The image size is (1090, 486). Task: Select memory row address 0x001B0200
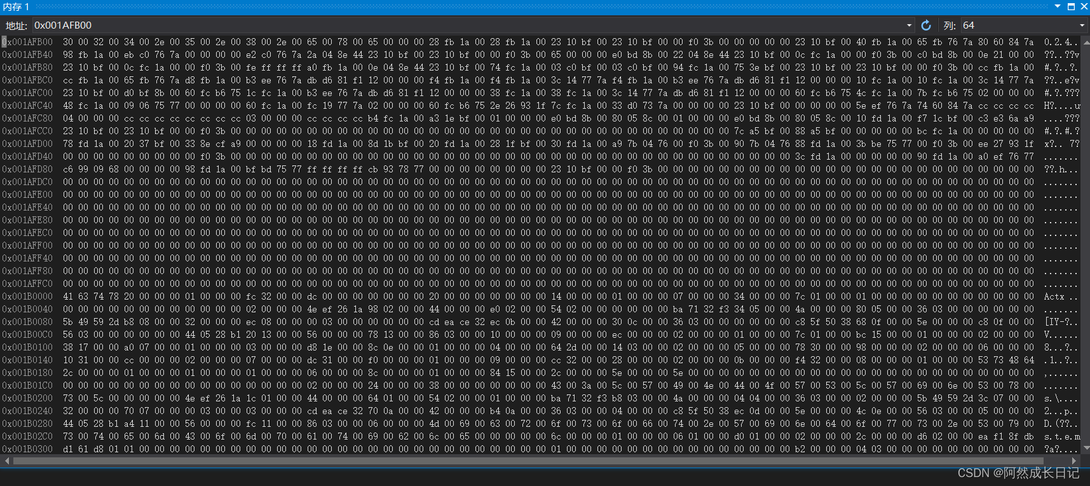tap(27, 398)
